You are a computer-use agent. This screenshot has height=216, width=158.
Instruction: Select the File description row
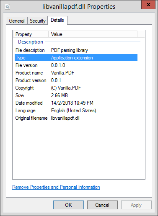pos(76,50)
